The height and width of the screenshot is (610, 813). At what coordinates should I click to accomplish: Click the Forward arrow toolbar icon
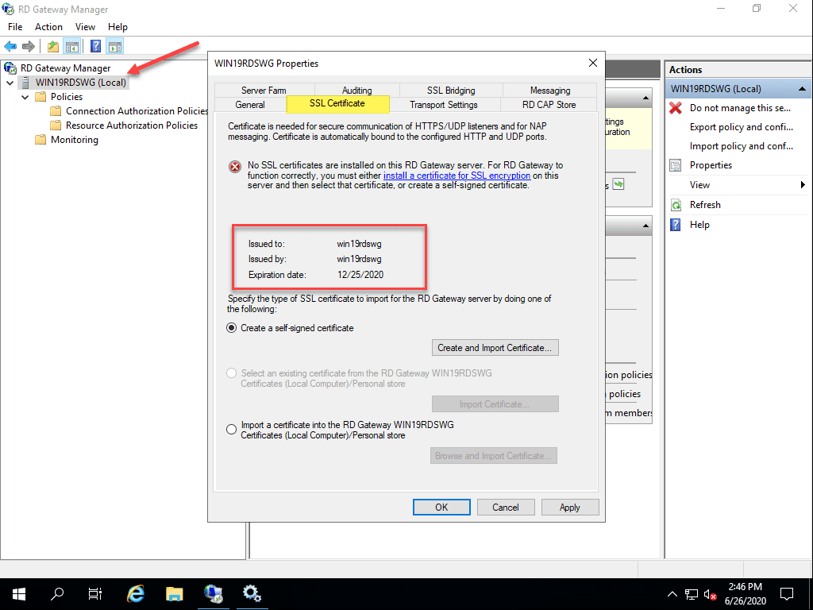point(29,47)
